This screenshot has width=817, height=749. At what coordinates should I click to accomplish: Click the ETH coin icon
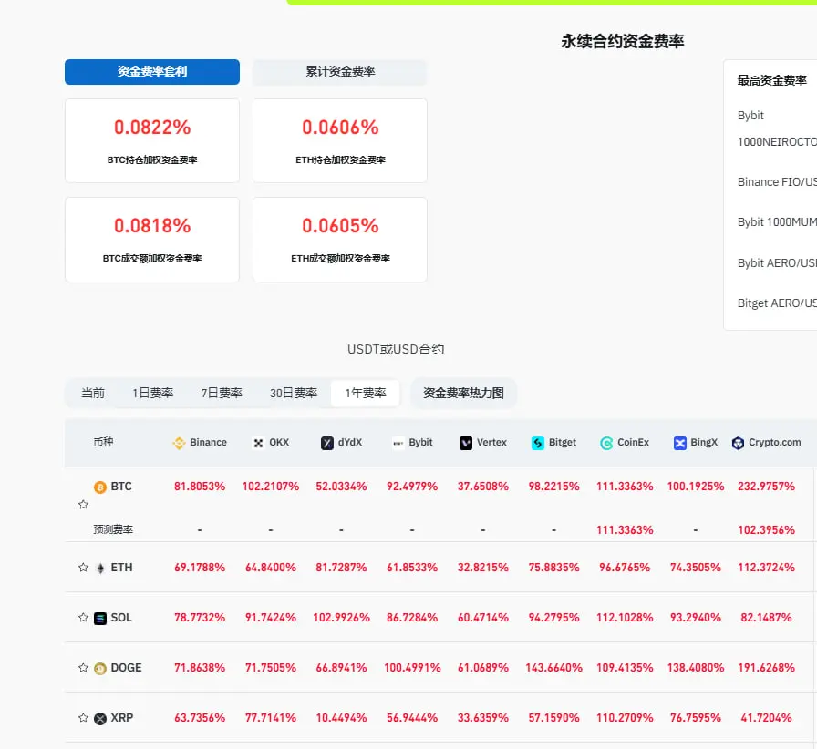coord(100,568)
